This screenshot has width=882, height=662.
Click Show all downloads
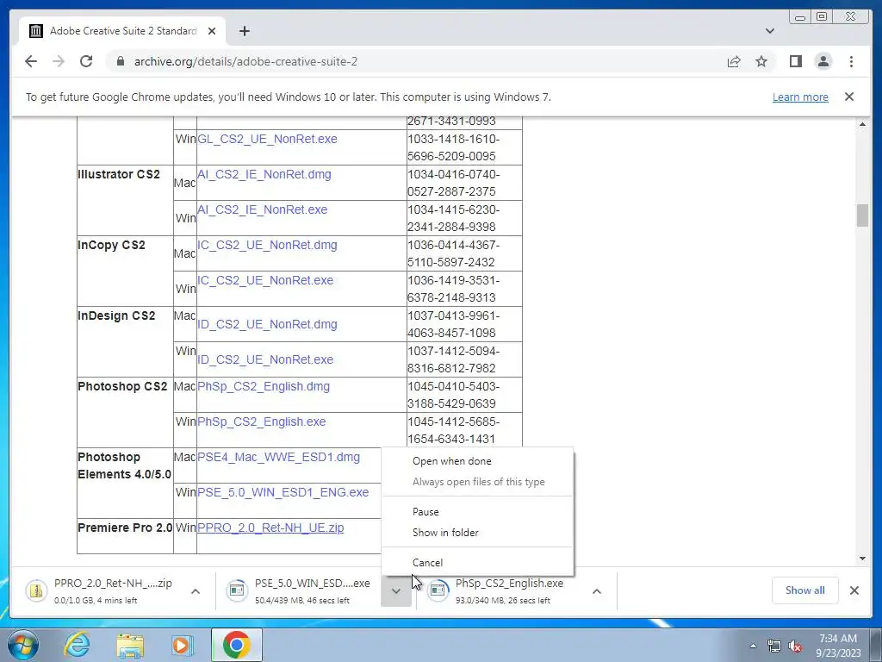tap(805, 590)
